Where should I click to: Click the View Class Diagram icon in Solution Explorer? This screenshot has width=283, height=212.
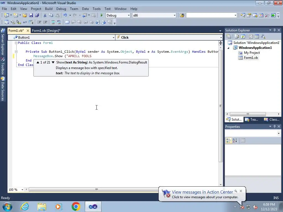click(263, 37)
